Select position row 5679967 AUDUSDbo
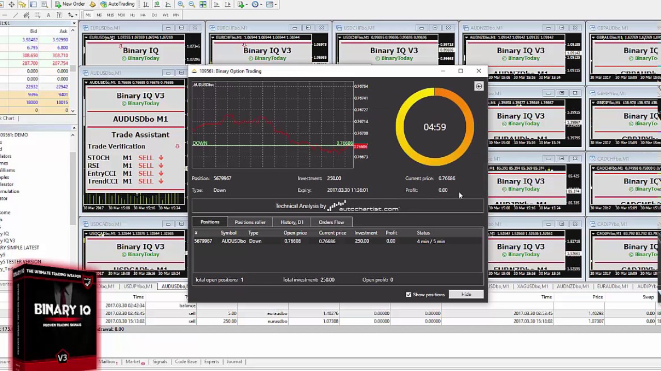Image resolution: width=661 pixels, height=371 pixels. [338, 241]
